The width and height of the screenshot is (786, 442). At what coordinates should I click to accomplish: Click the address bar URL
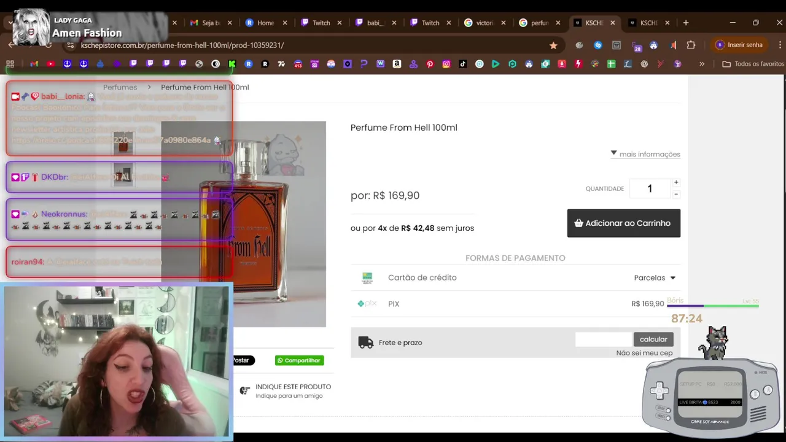(182, 45)
